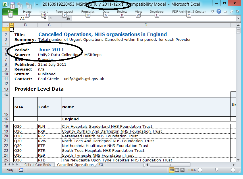The width and height of the screenshot is (243, 179).
Task: Open the Developer tab
Action: click(x=157, y=12)
